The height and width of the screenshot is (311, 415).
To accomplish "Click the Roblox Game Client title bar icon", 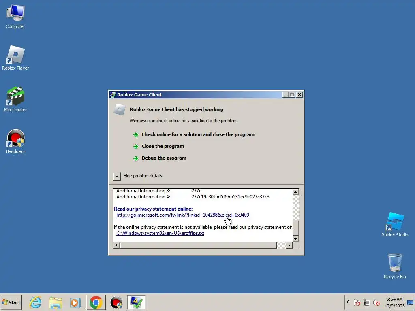I will pos(113,95).
